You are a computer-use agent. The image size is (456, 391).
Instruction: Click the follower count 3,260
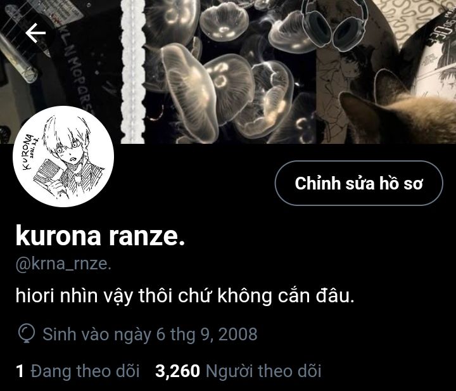tap(177, 371)
